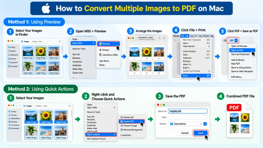
Task: Expand Open With in the Method 1 context menu
Action: 83,43
